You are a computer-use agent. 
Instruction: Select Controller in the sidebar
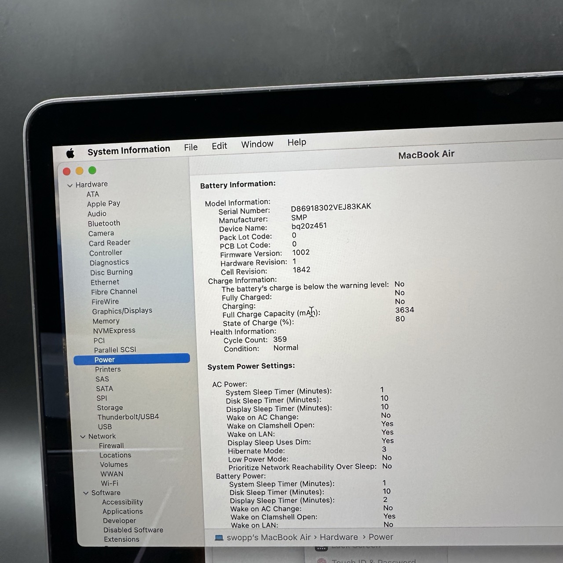106,253
